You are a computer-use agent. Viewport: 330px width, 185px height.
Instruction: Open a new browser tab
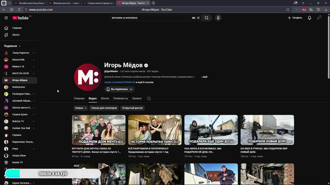tap(153, 3)
